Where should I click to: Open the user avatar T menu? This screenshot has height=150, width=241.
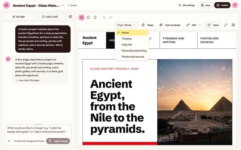pyautogui.click(x=235, y=5)
